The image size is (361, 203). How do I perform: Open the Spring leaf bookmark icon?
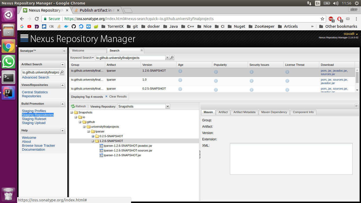coord(96,26)
